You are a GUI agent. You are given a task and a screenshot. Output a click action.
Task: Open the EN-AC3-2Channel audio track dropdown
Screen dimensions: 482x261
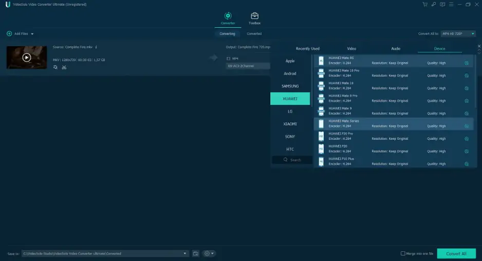click(248, 66)
